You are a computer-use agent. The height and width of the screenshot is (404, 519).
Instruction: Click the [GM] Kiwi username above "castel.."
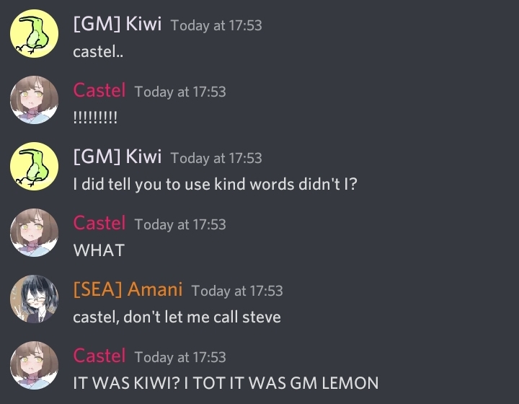(117, 24)
